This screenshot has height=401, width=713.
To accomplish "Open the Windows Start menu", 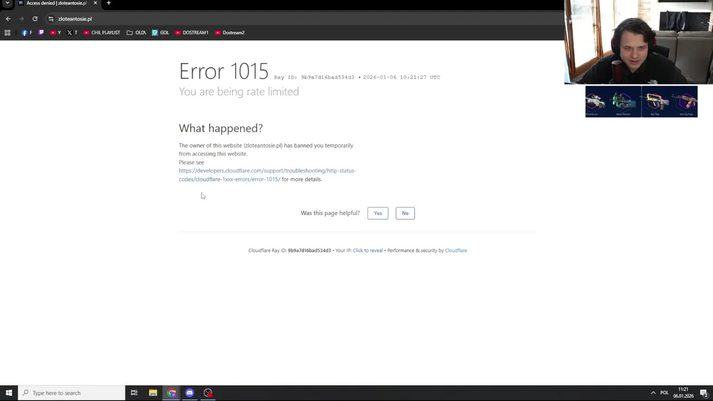I will point(9,393).
